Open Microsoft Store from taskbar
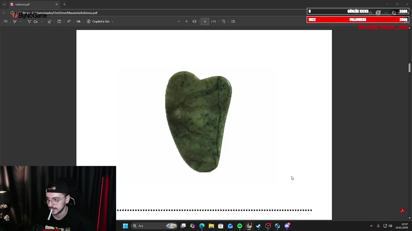 coord(221,226)
